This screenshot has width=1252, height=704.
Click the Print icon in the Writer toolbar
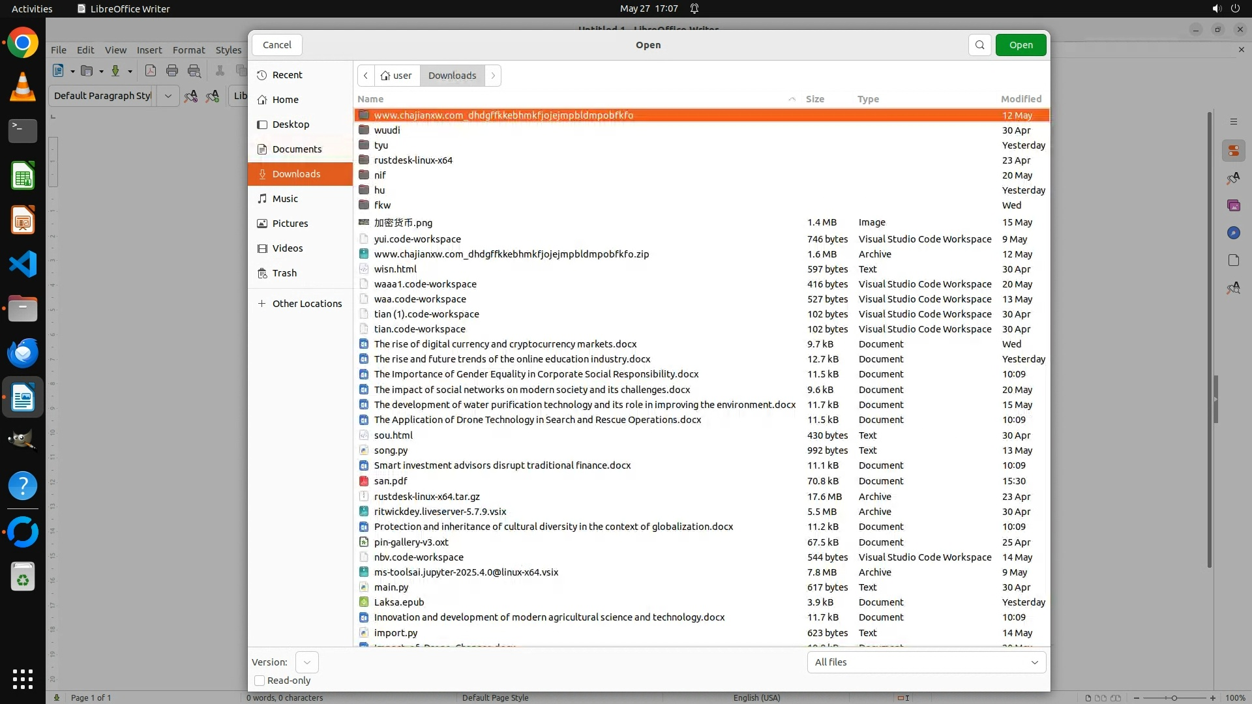pyautogui.click(x=172, y=71)
